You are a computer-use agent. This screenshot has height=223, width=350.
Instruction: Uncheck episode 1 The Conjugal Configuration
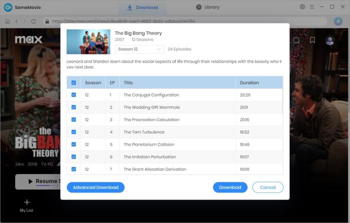point(74,95)
